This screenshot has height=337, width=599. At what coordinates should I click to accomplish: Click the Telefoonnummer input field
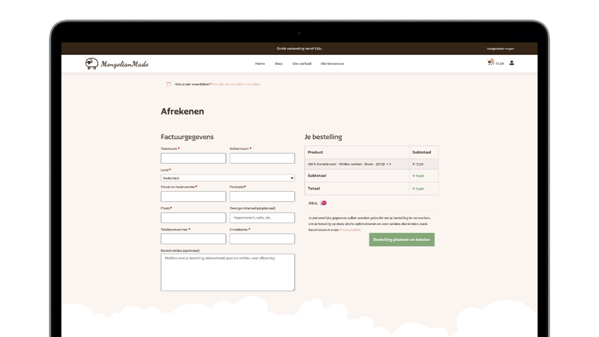click(193, 239)
